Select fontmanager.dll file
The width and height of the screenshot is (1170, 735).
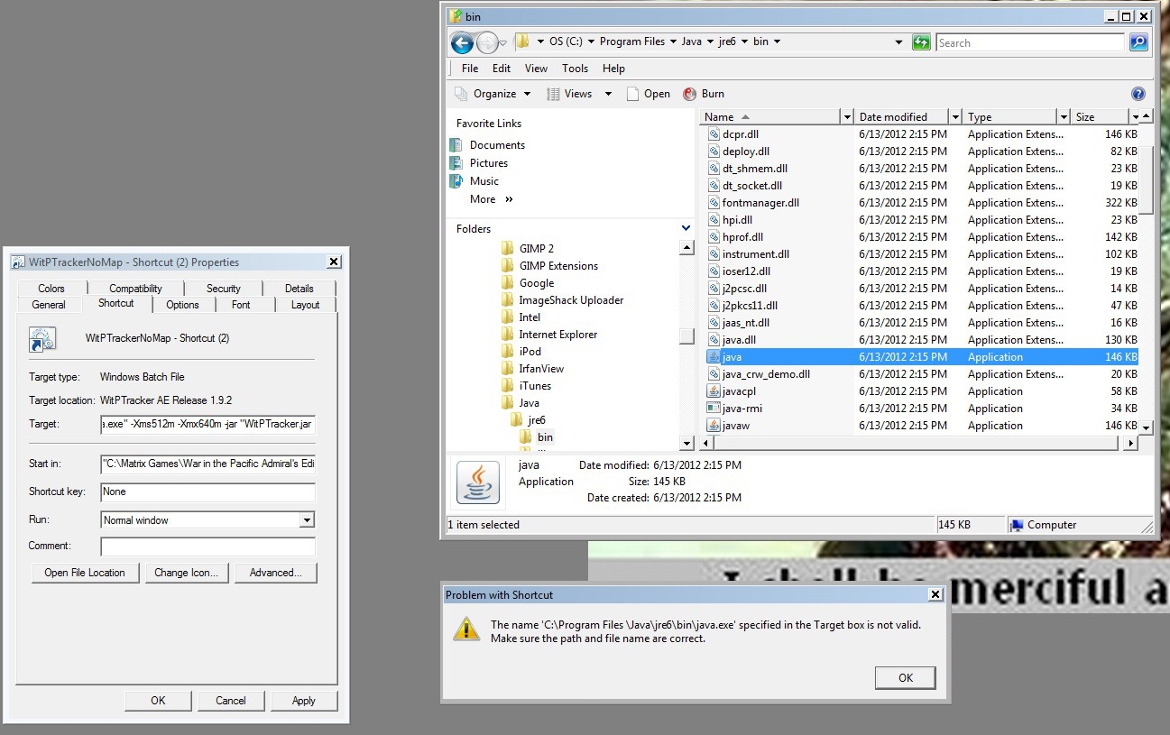pyautogui.click(x=760, y=203)
